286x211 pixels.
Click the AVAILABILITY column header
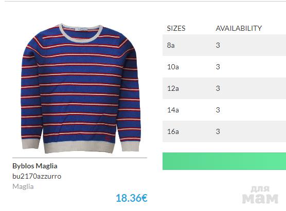pos(239,28)
